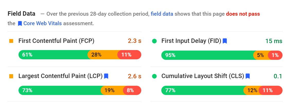This screenshot has height=105, width=299.
Task: Click the green circle beside First Input Delay
Action: [x=154, y=41]
